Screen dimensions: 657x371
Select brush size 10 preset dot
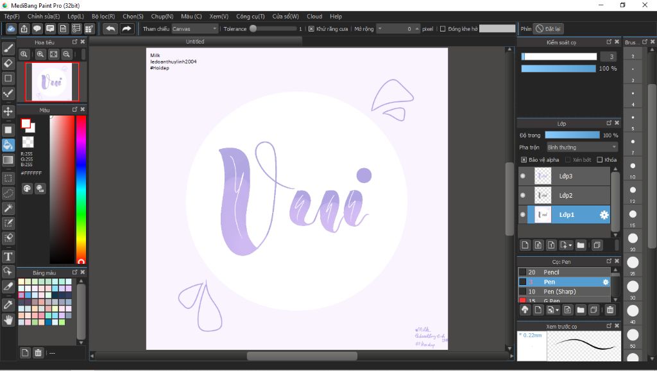(633, 166)
